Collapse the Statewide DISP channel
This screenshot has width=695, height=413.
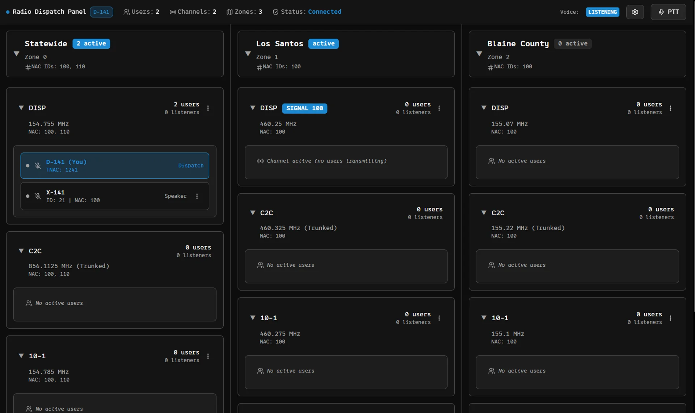pos(21,108)
